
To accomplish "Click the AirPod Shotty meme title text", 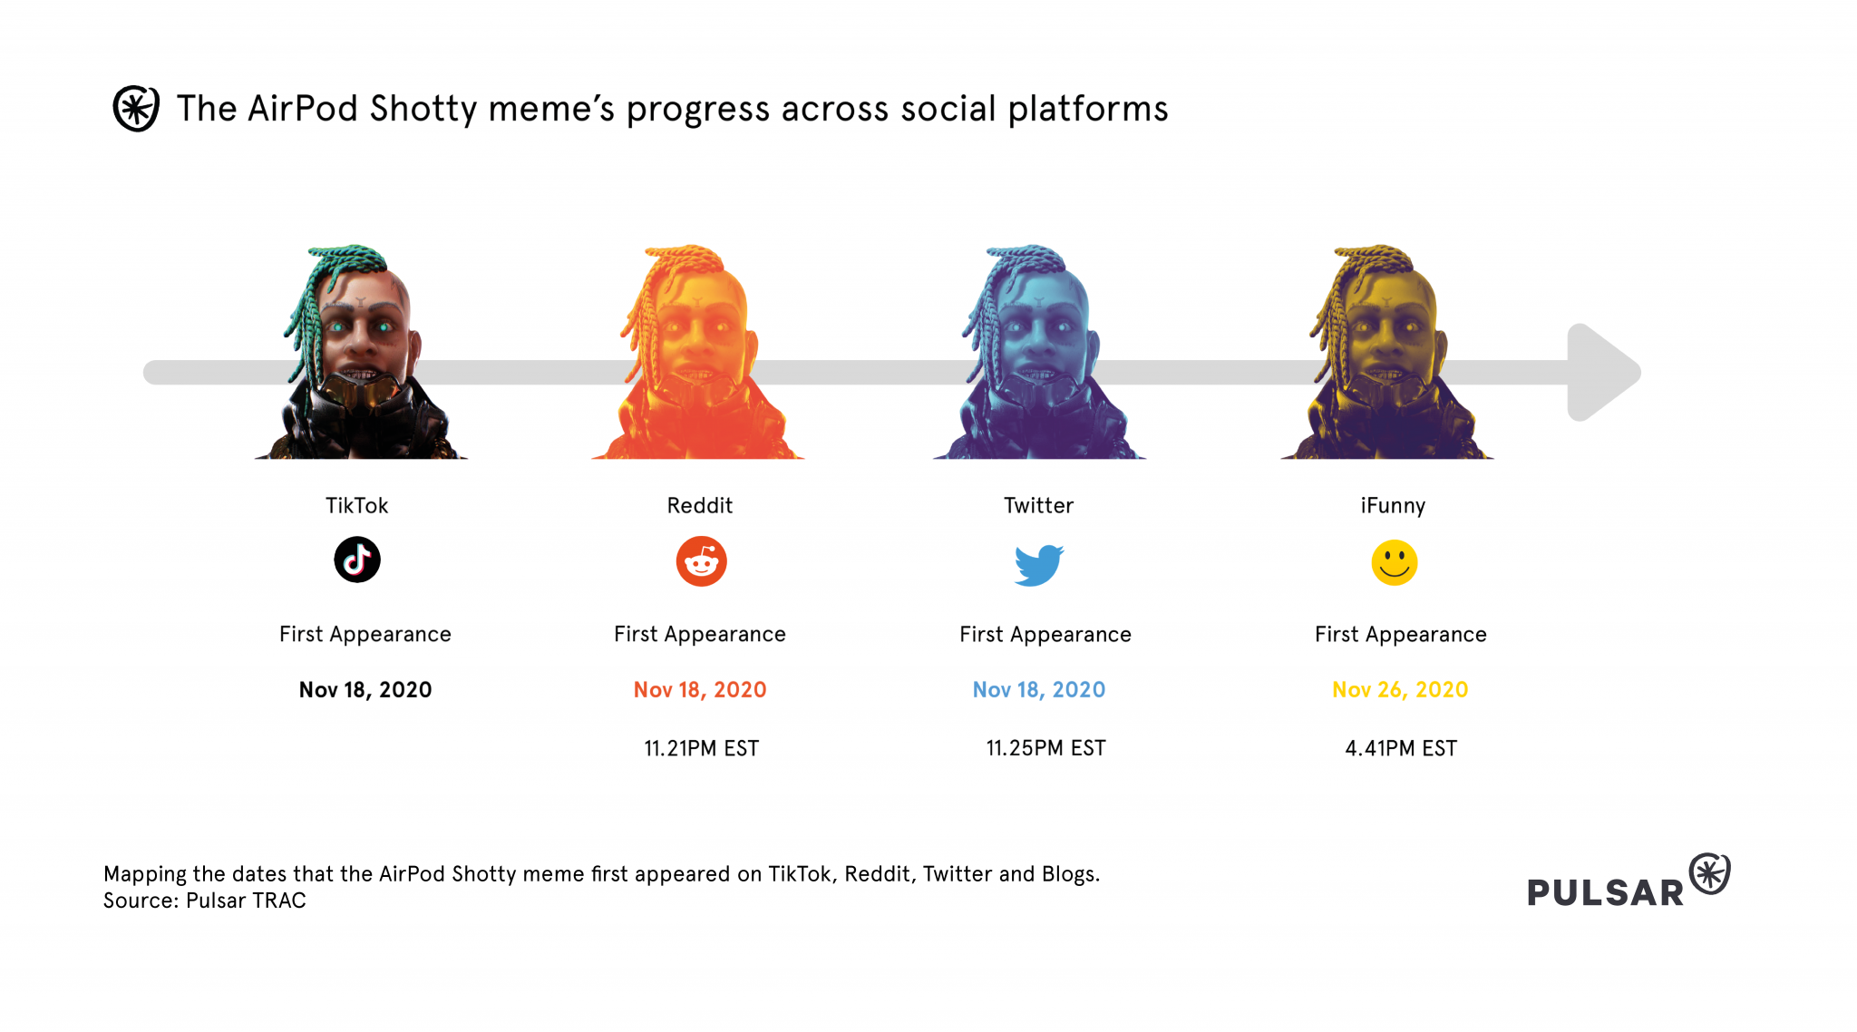I will coord(672,109).
